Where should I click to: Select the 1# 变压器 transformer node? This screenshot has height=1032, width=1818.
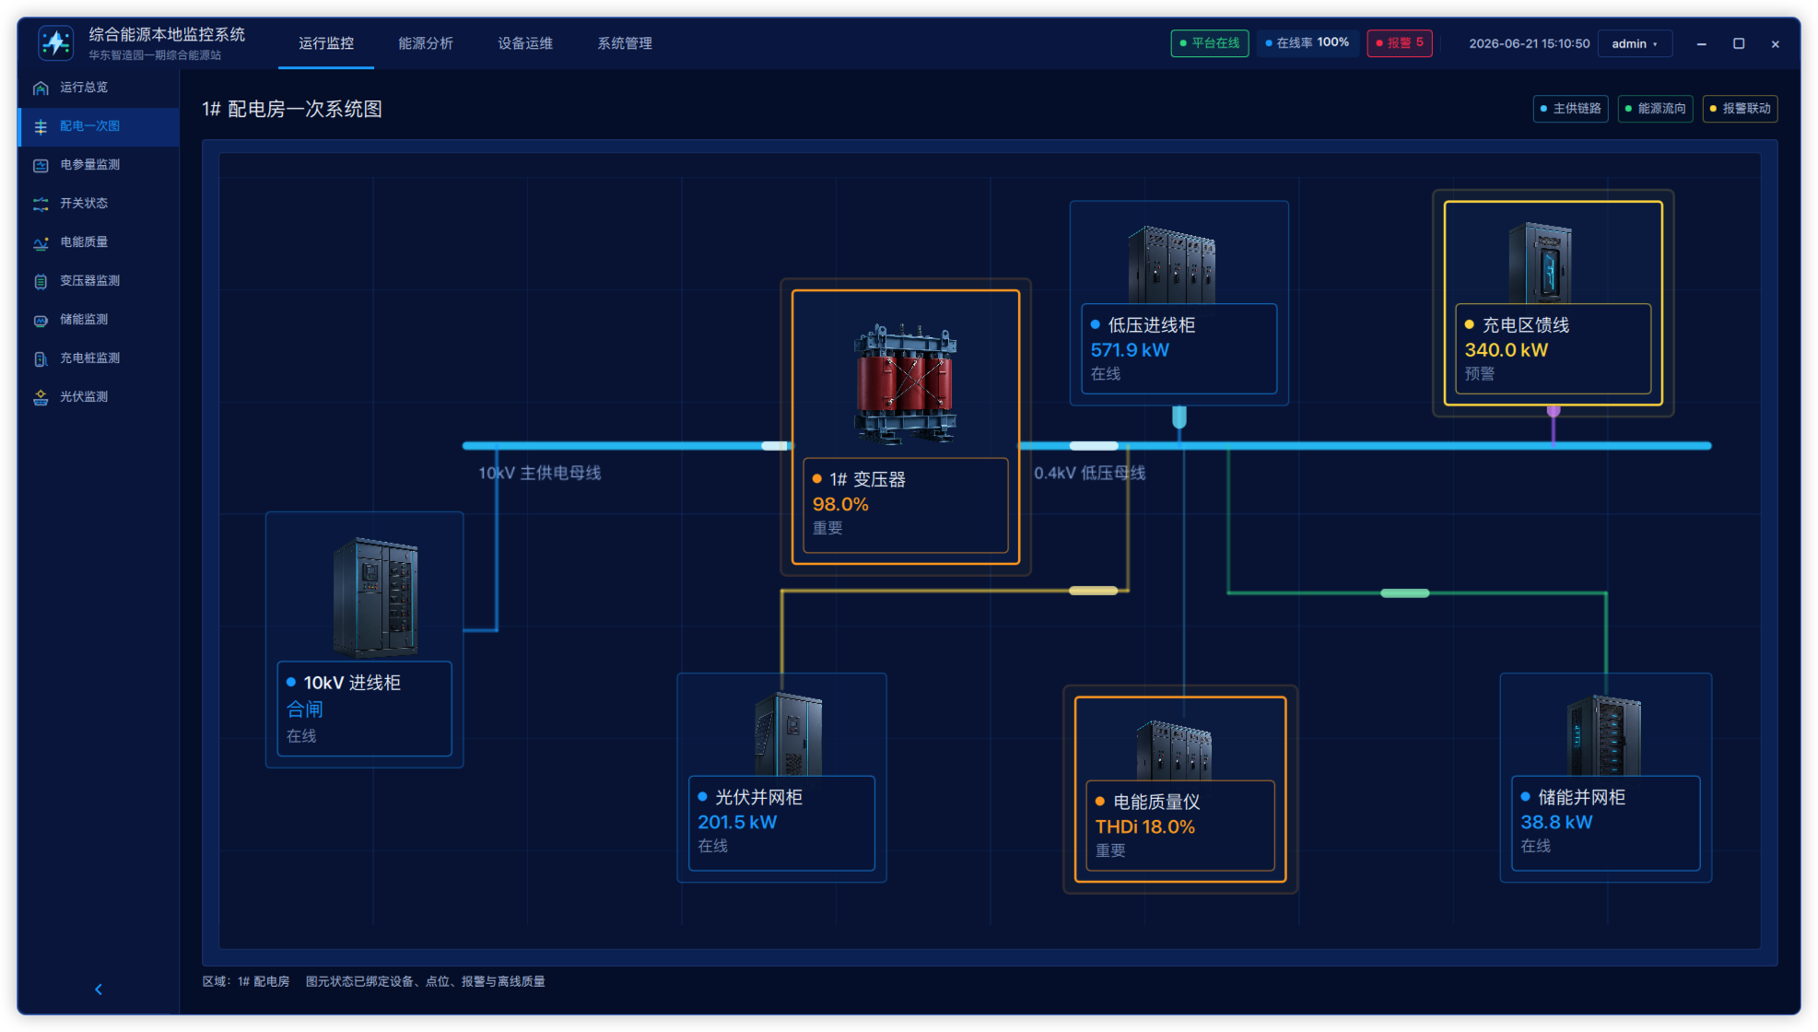point(905,427)
